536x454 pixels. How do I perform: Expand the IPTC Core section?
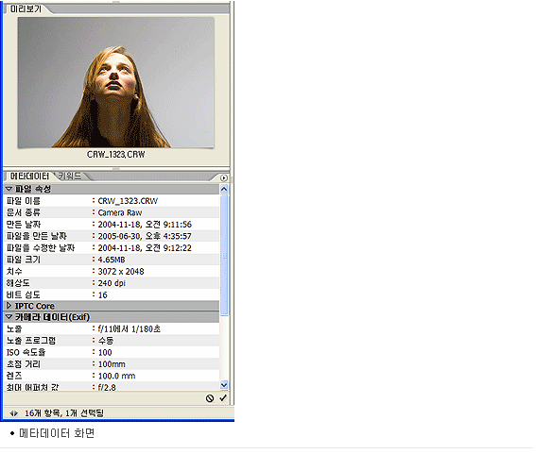coord(9,306)
